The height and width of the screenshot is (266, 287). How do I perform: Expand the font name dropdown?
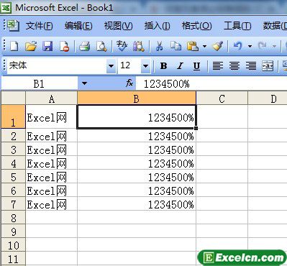[x=111, y=65]
